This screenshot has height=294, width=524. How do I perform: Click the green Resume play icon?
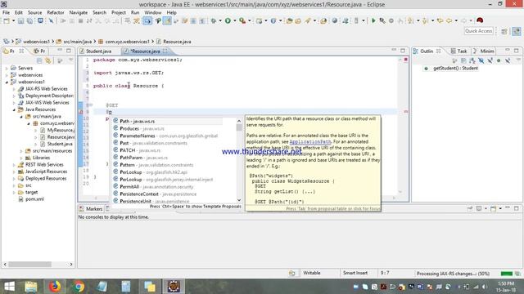click(x=373, y=20)
